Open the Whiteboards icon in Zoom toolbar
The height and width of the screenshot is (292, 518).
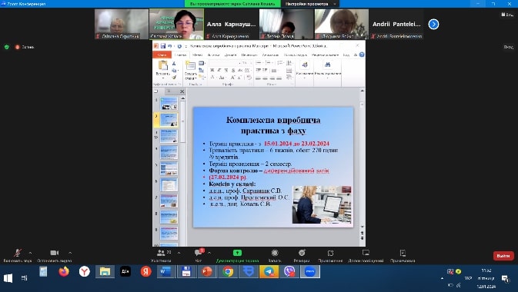click(x=366, y=253)
